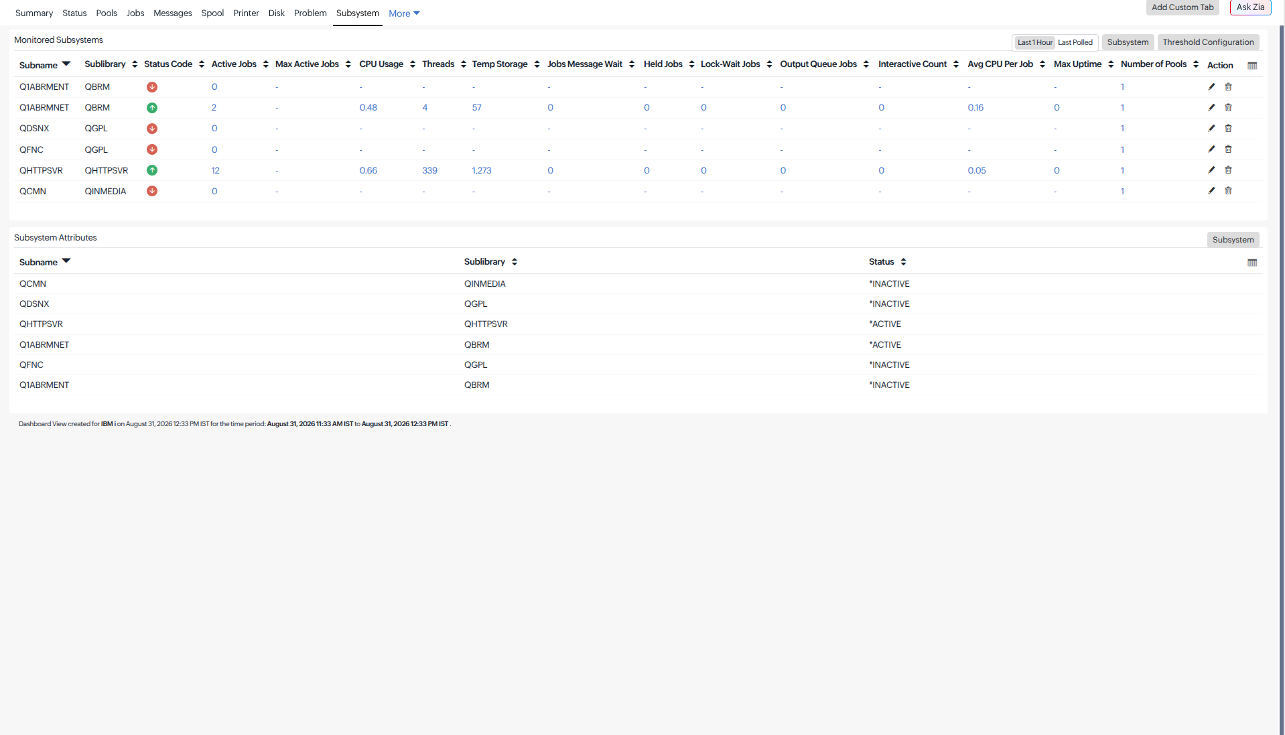Sort by Max Active Jobs column
The image size is (1285, 735).
(313, 64)
